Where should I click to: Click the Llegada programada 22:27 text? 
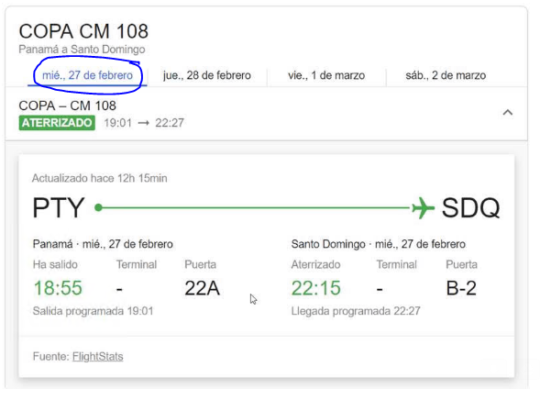(x=356, y=311)
